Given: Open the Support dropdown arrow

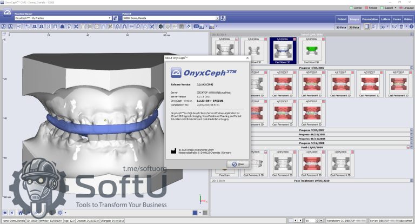Looking at the screenshot, I should click(396, 8).
